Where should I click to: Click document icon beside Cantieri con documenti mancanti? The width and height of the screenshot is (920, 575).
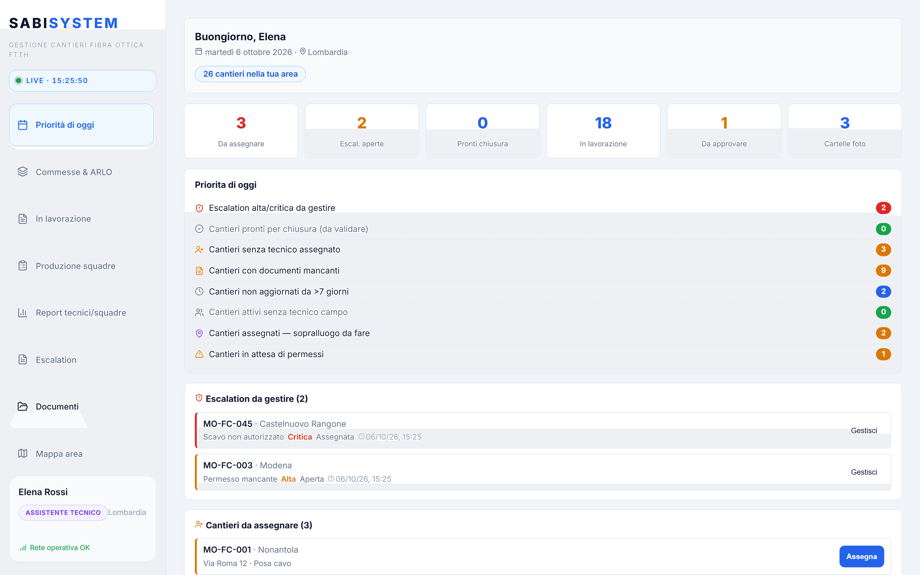pyautogui.click(x=199, y=271)
